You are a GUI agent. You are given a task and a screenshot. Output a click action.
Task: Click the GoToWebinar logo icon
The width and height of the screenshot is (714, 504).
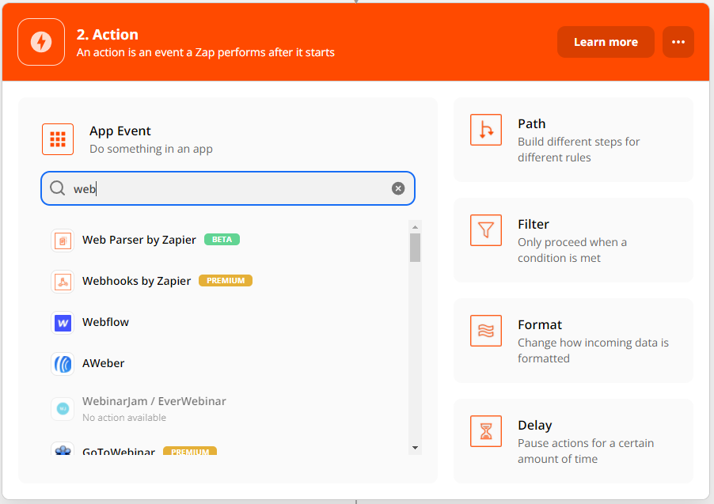click(63, 449)
